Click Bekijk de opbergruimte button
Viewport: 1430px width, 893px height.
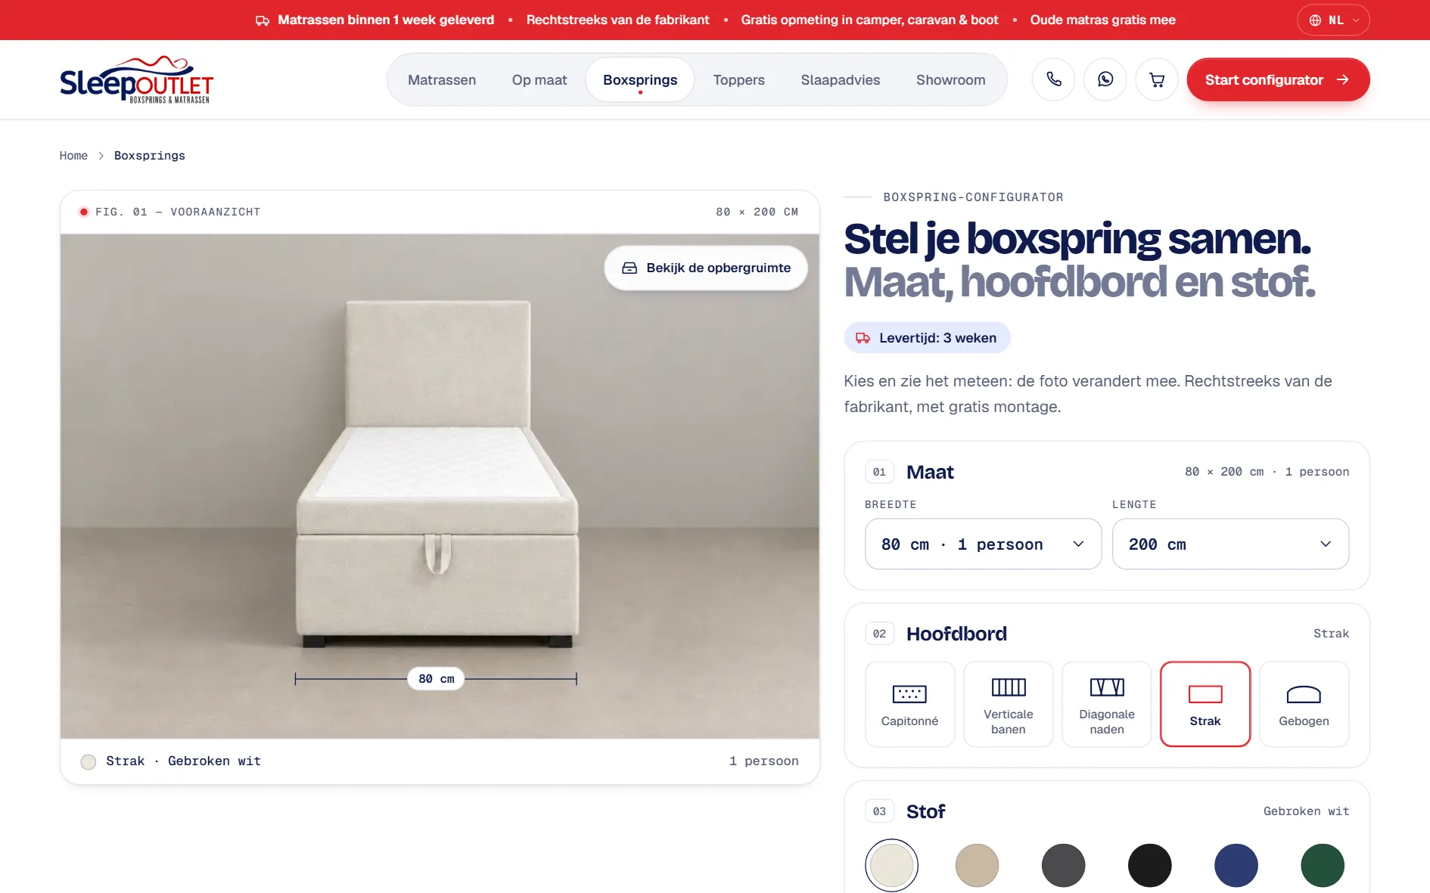point(706,268)
